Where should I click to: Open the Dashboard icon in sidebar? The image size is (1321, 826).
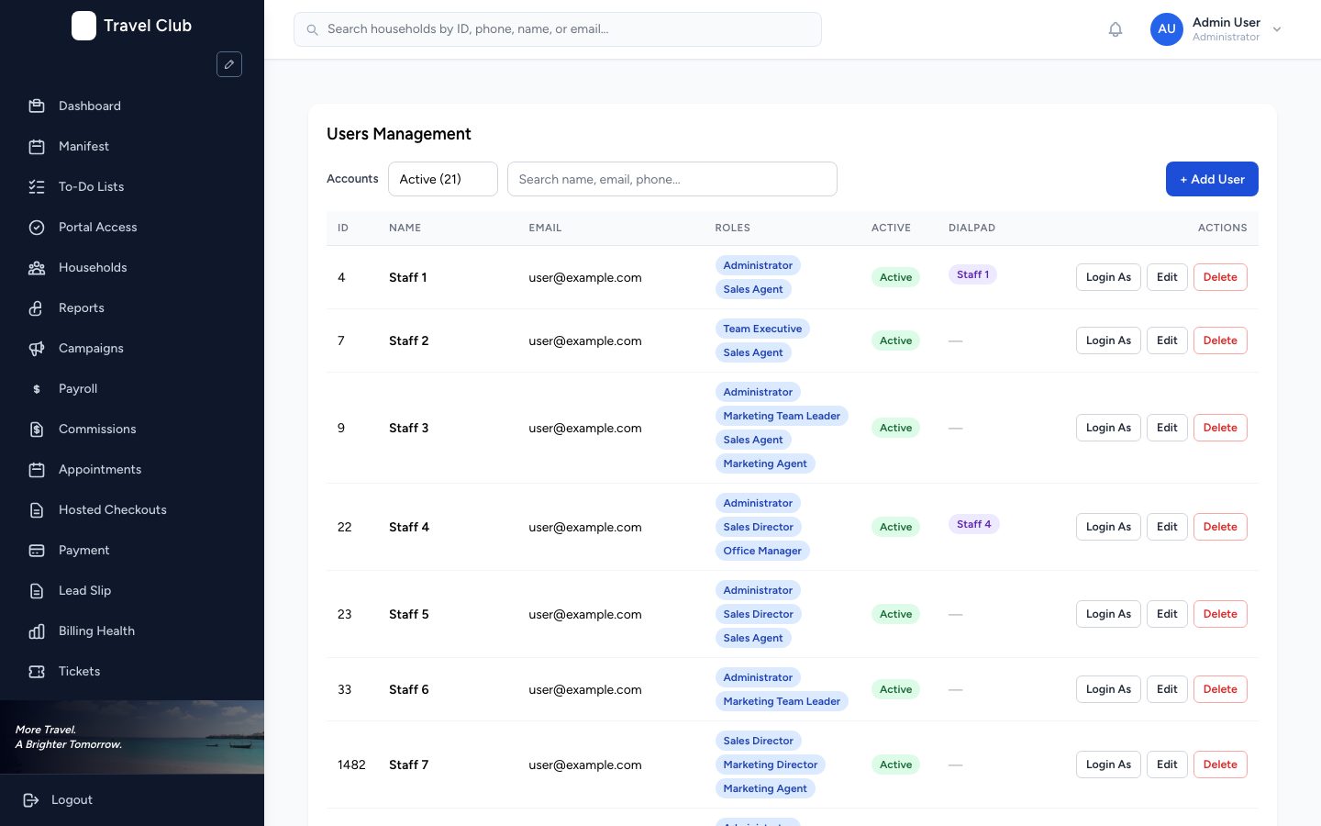click(x=37, y=106)
